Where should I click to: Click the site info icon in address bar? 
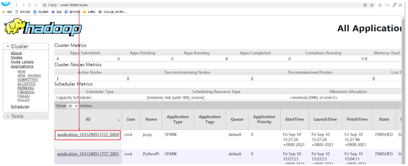coord(45,5)
